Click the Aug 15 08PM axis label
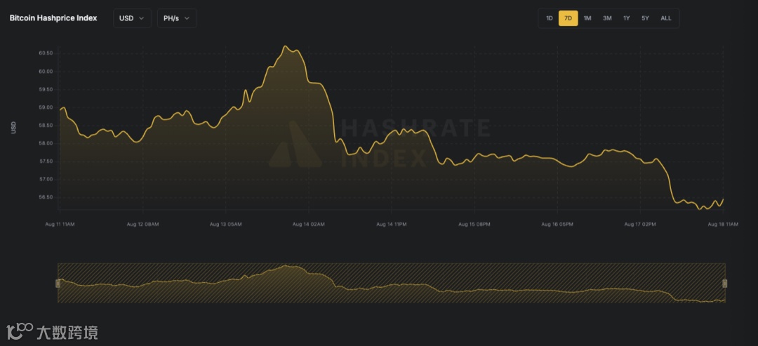Viewport: 758px width, 346px height. tap(474, 224)
